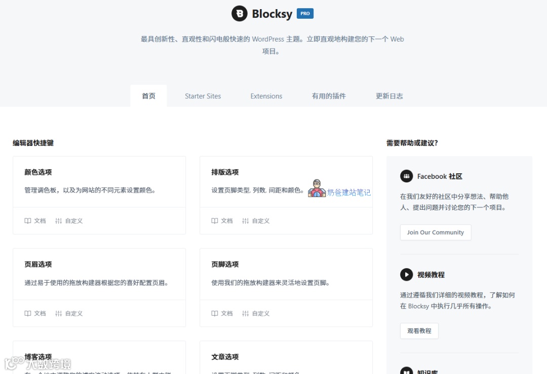Switch to the Extensions tab
Screen dimensions: 547x374
[x=266, y=96]
